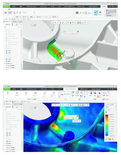This screenshot has height=155, width=121.
Task: Click the round recognition tool in lower window ribbon
Action: pyautogui.click(x=99, y=94)
